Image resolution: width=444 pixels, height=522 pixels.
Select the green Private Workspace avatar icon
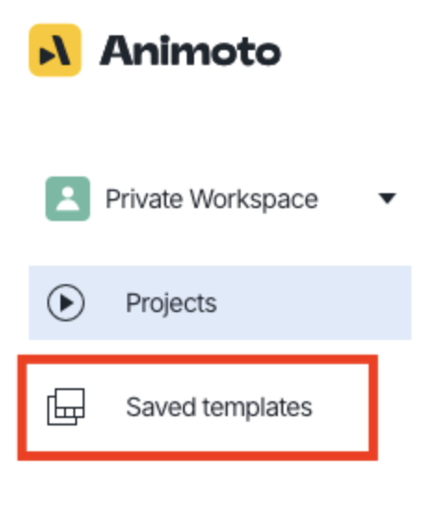[x=68, y=199]
